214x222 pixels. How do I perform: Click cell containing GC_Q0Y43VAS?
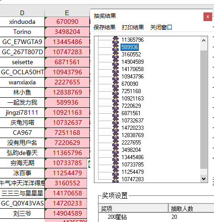22,204
